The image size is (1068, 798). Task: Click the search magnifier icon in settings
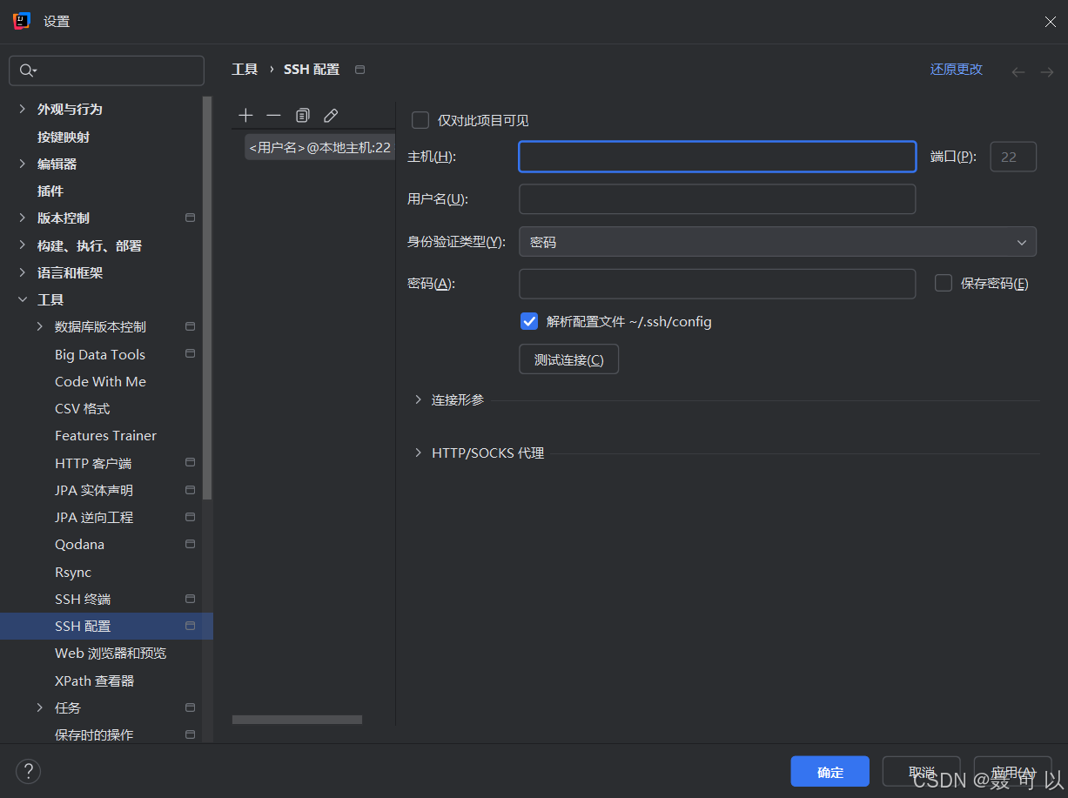28,70
